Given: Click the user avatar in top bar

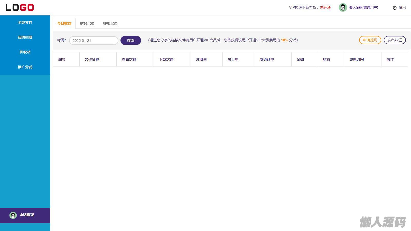Looking at the screenshot, I should tap(343, 8).
